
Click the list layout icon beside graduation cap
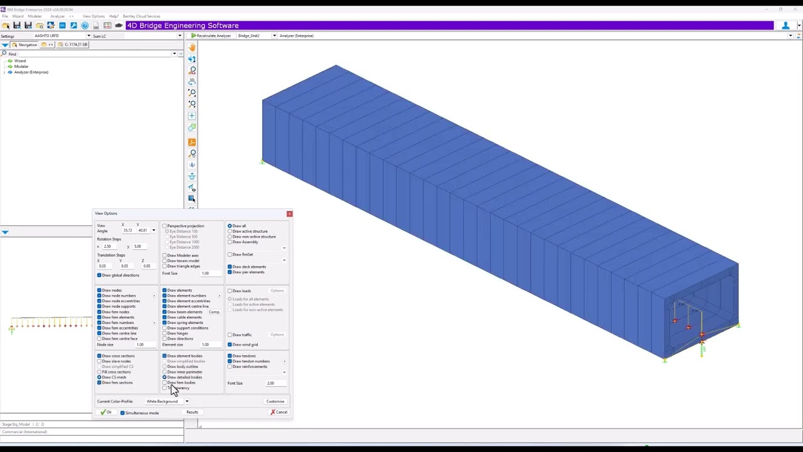coord(107,26)
